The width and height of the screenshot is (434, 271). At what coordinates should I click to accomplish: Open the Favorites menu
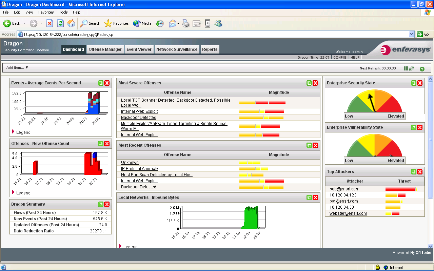[x=46, y=12]
